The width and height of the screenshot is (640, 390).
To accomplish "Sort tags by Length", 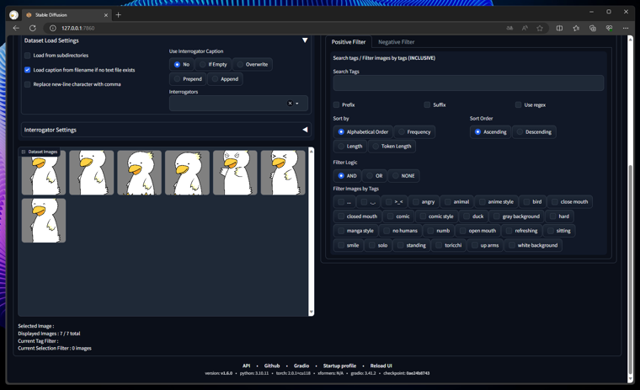I will pos(349,147).
